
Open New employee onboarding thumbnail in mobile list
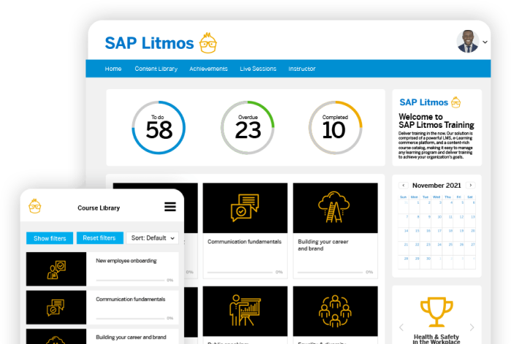click(x=56, y=269)
